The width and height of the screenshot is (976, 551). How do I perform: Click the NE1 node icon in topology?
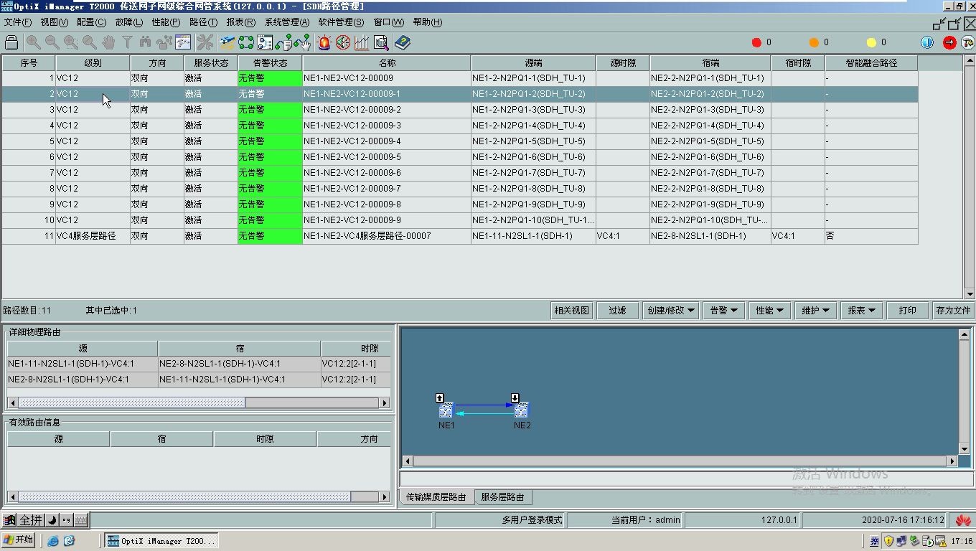click(446, 410)
